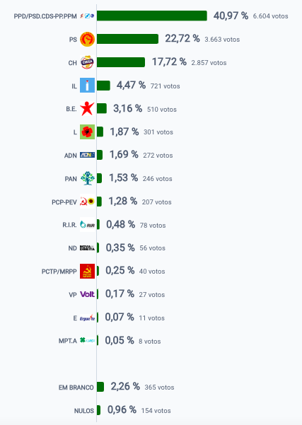Click the CH 17,72 % percentage text

tap(169, 62)
